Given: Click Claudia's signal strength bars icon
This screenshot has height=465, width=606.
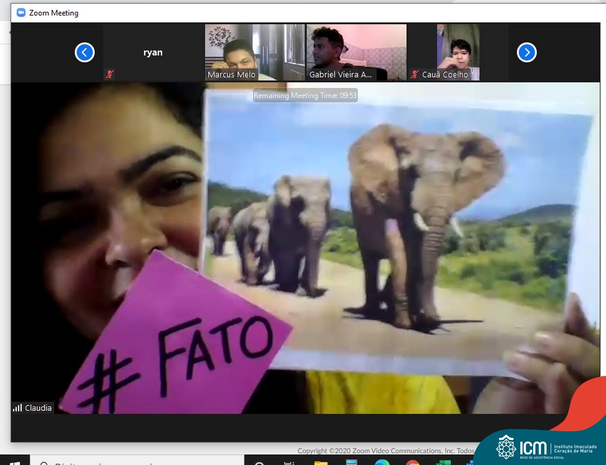Looking at the screenshot, I should (18, 408).
